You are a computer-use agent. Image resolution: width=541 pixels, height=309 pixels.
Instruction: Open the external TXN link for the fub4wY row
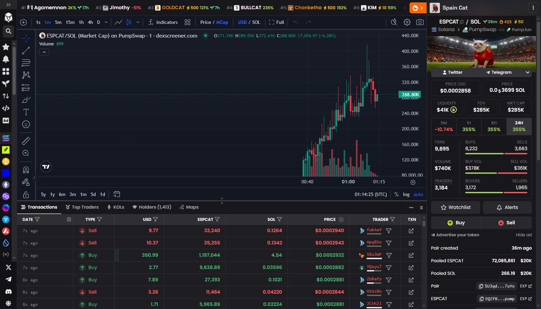click(x=411, y=231)
